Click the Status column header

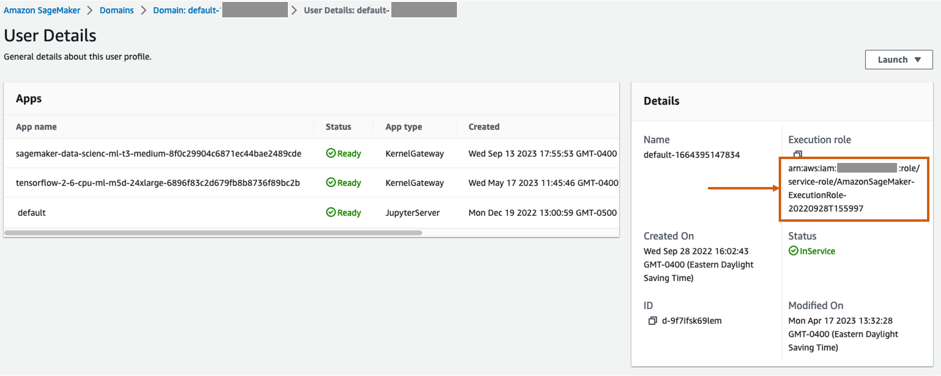338,127
